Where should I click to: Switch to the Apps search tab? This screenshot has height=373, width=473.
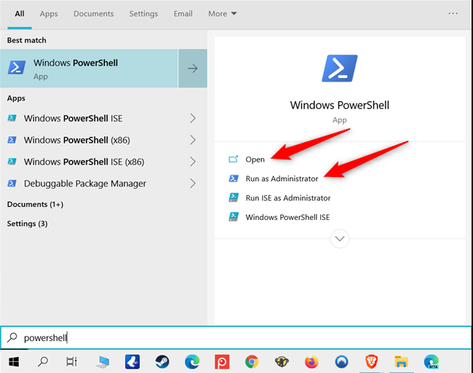pyautogui.click(x=49, y=14)
